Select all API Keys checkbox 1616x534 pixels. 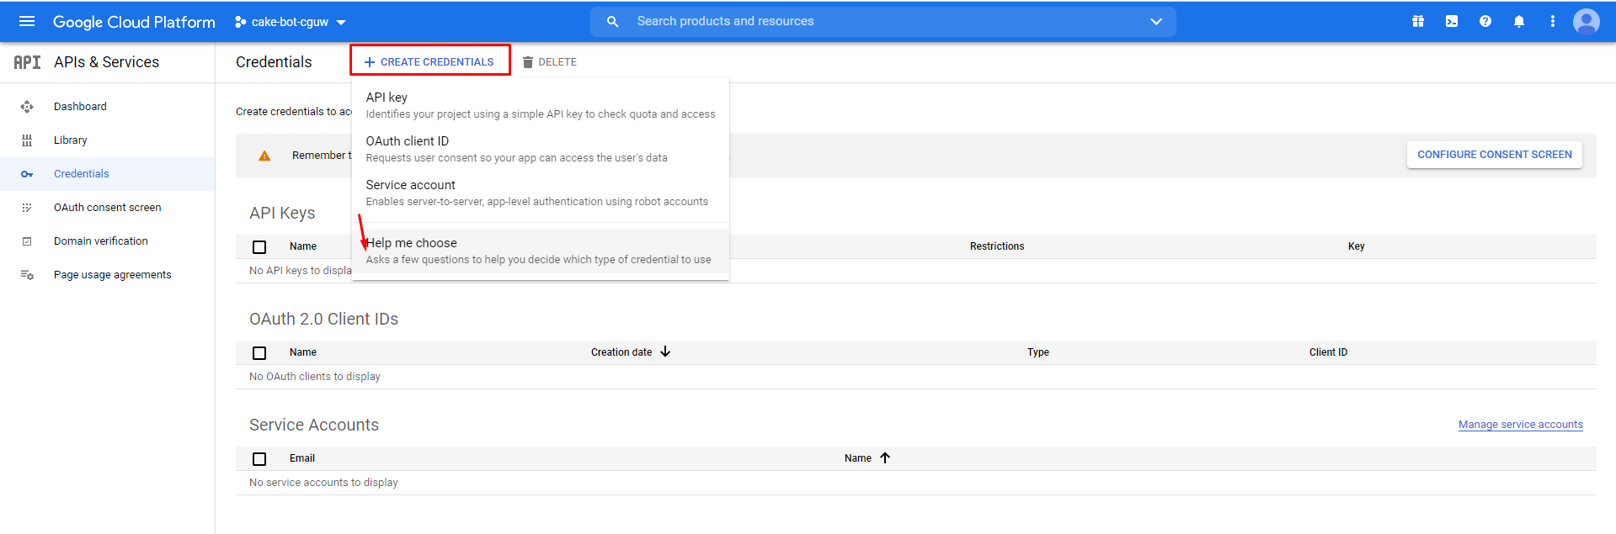pos(259,247)
